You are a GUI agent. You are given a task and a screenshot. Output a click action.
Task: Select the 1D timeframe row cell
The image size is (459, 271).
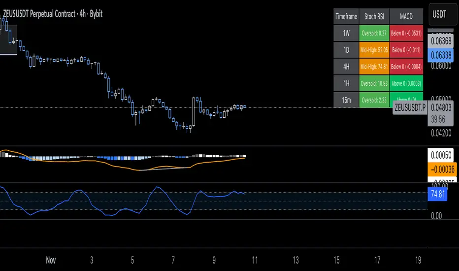346,50
